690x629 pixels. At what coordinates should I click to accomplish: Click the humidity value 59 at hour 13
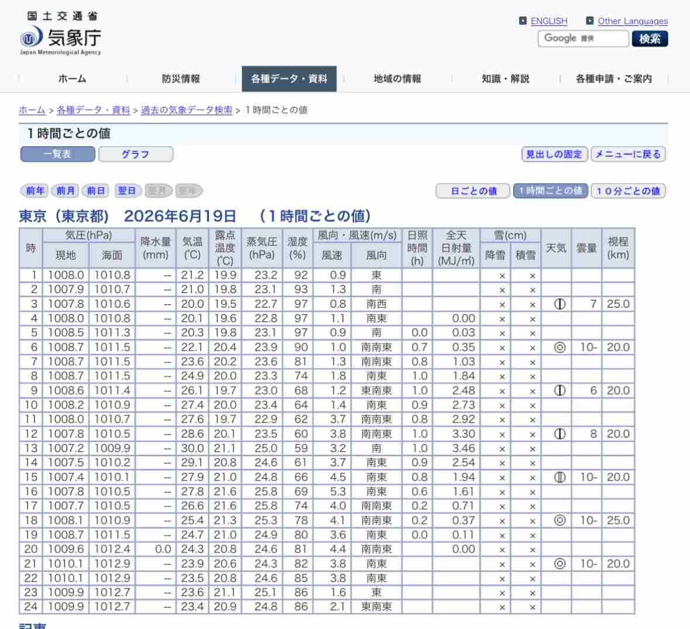301,448
